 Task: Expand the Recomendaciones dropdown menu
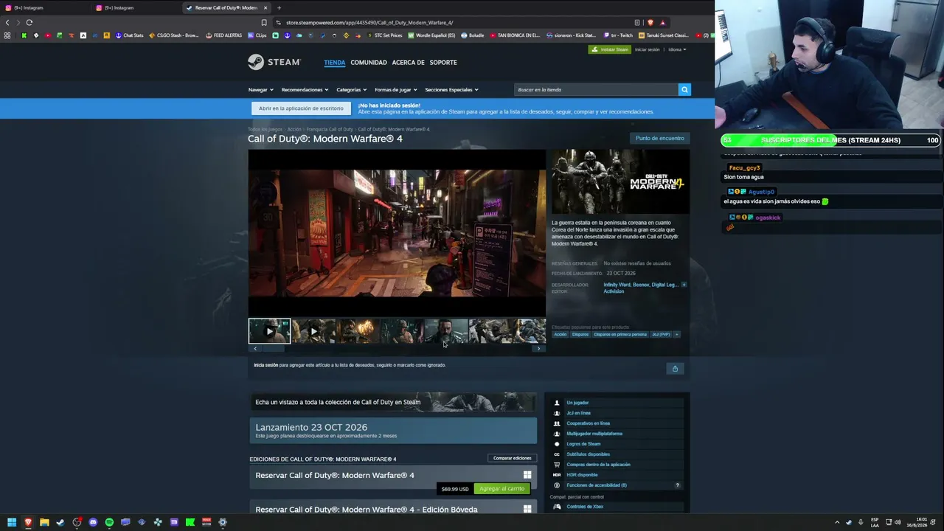pos(305,89)
